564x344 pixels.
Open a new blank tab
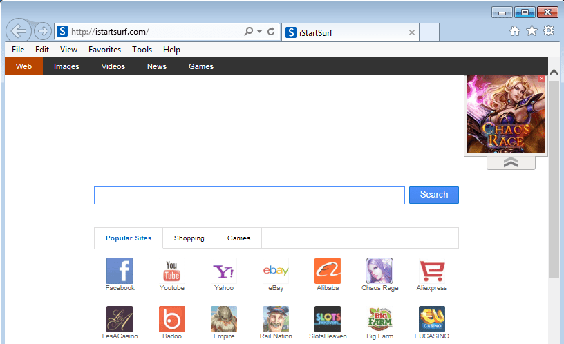[429, 32]
